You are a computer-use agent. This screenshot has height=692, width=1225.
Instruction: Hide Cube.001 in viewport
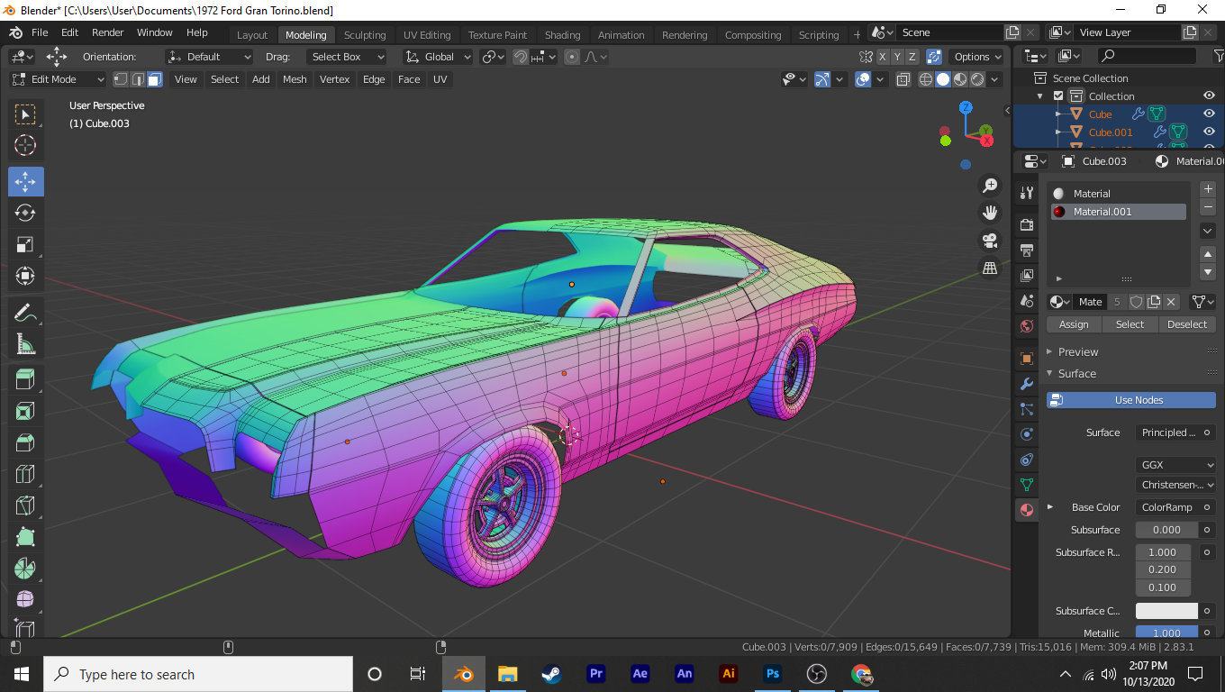(1210, 132)
